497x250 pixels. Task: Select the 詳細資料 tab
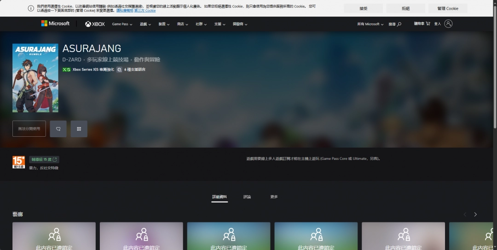[x=220, y=197]
